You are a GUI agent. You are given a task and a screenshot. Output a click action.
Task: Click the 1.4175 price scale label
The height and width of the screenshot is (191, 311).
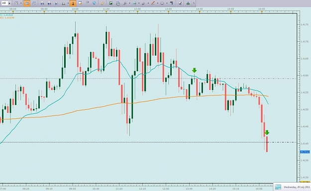(x=305, y=24)
